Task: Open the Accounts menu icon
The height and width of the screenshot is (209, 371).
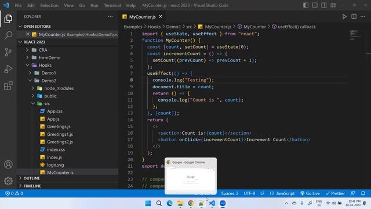Action: point(8,164)
